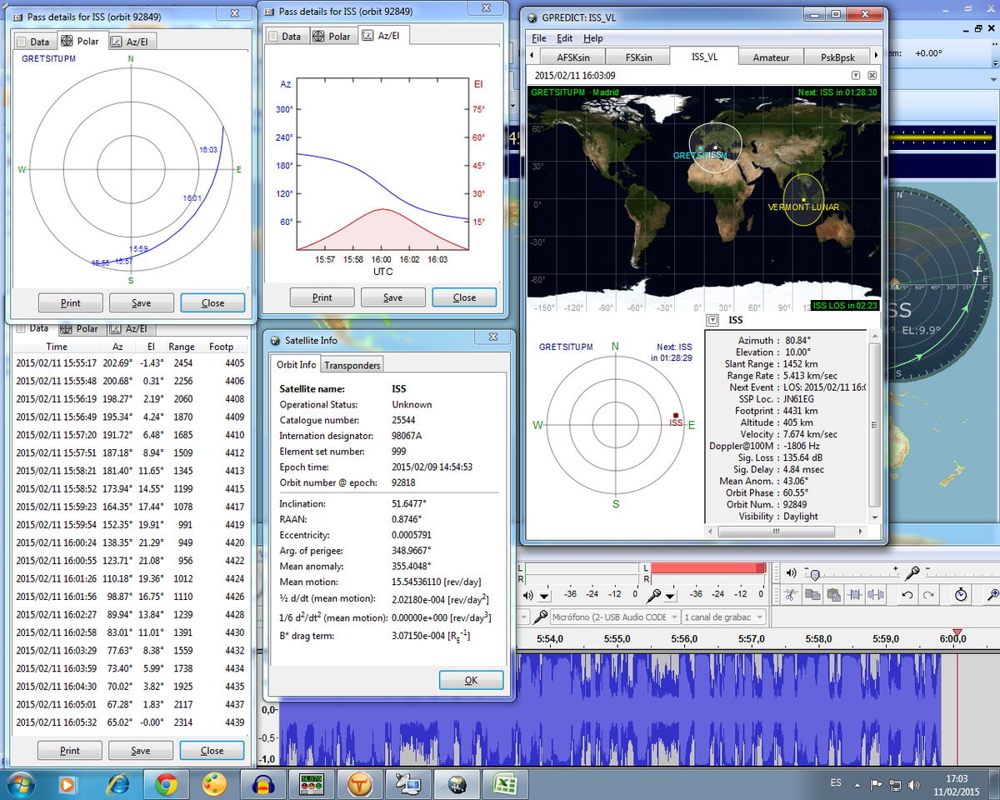Show hidden tray icons with the up arrow
Screen dimensions: 1000x800
pos(858,785)
